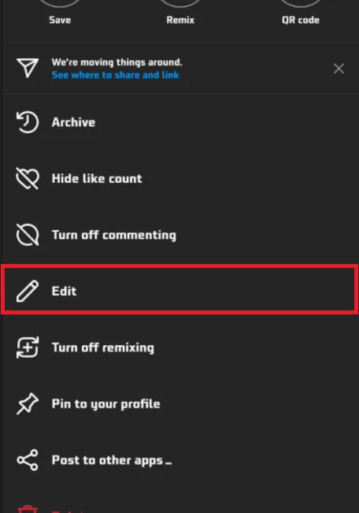Screen dimensions: 359x513
Task: Click the pushpin icon
Action: click(x=28, y=403)
